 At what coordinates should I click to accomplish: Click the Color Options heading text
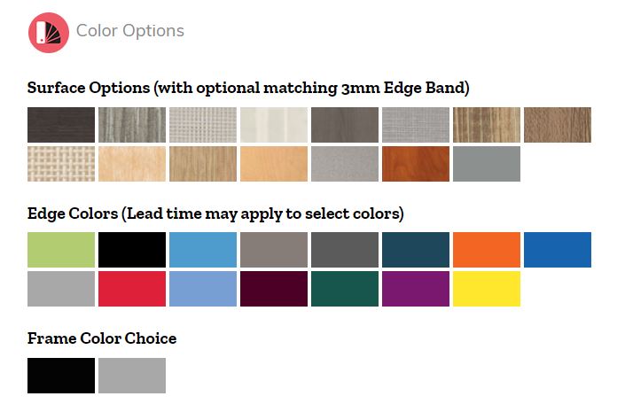pyautogui.click(x=130, y=31)
